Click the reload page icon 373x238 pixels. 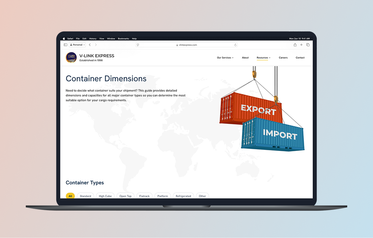coord(235,45)
